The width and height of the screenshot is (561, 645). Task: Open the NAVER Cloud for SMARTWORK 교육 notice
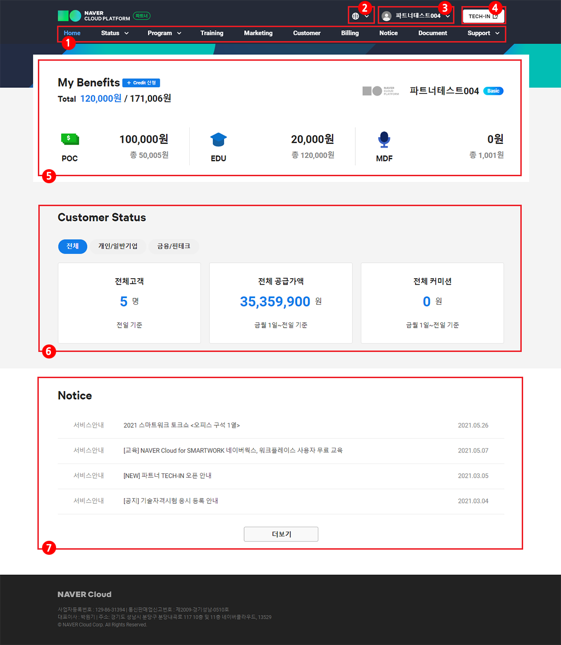(233, 451)
